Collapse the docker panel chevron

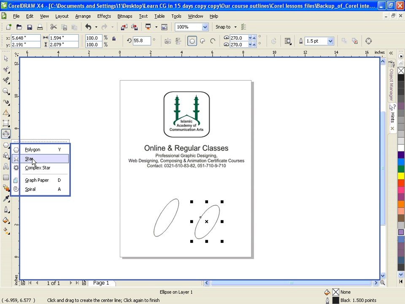pyautogui.click(x=391, y=53)
